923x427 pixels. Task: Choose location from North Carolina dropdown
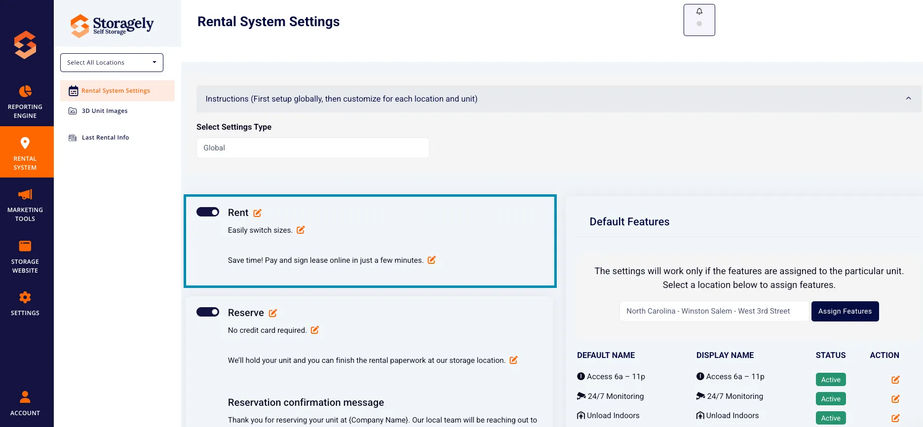(715, 311)
